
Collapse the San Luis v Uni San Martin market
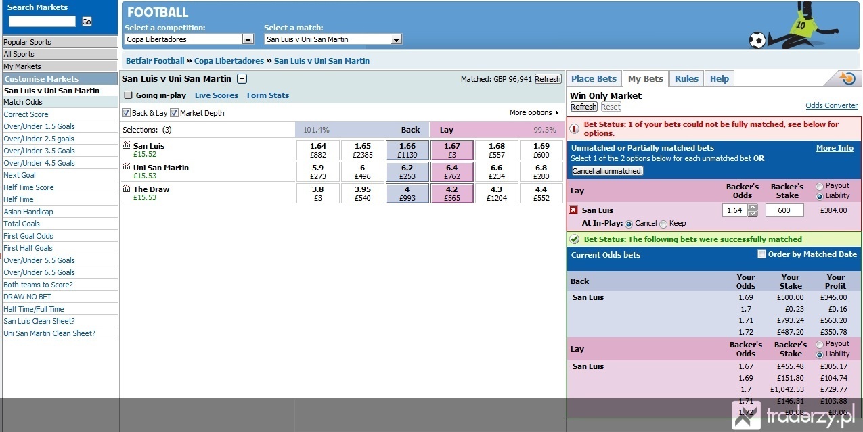tap(242, 79)
